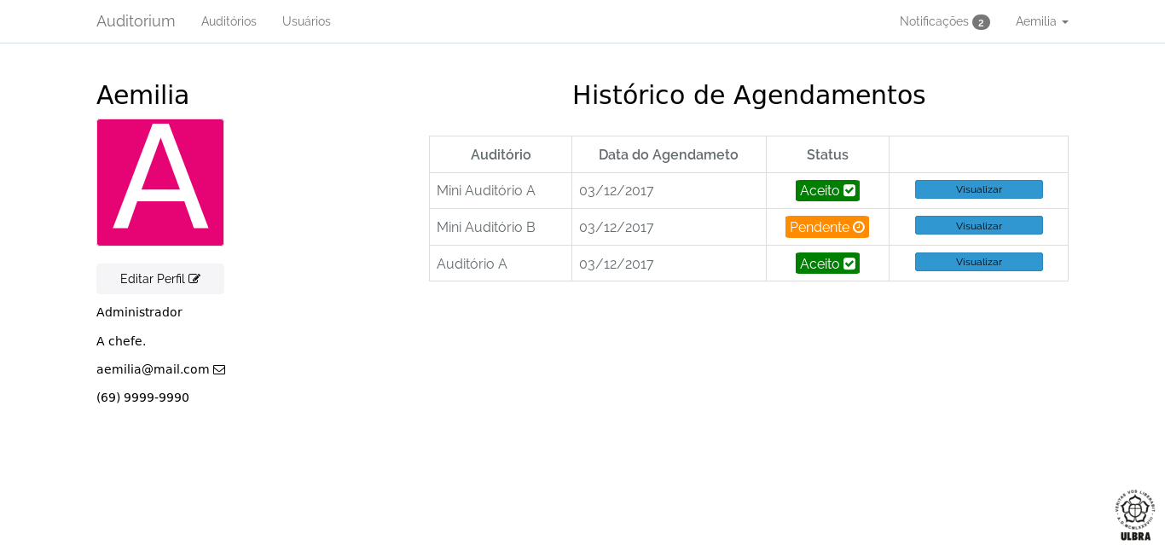This screenshot has height=545, width=1165.
Task: Go to the Usuários menu item
Action: (306, 21)
